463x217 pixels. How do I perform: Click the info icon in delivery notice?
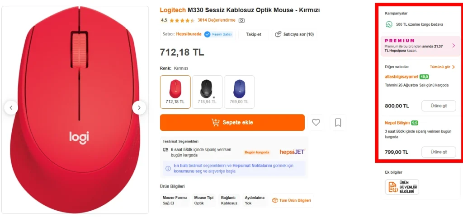(168, 169)
